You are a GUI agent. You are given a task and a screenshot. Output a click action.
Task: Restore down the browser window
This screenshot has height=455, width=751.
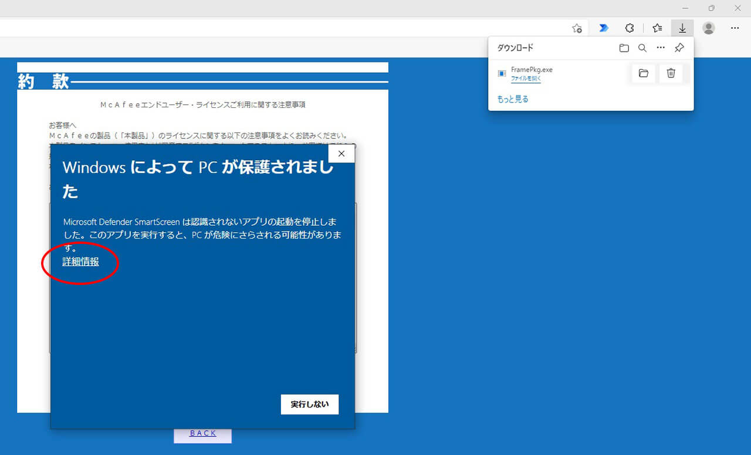pos(712,8)
